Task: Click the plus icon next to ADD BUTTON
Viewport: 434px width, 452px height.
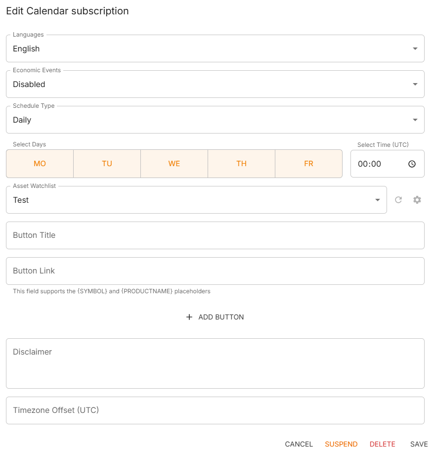Action: [189, 317]
